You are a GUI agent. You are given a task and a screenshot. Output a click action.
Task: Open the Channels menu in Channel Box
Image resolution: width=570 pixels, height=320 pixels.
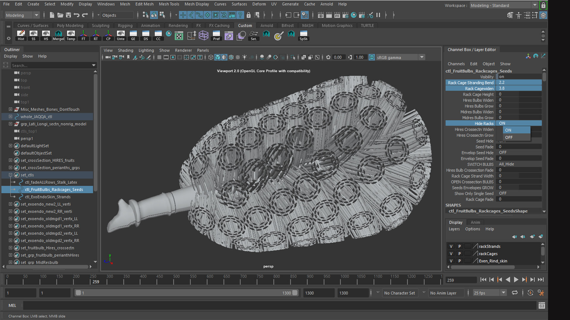456,64
